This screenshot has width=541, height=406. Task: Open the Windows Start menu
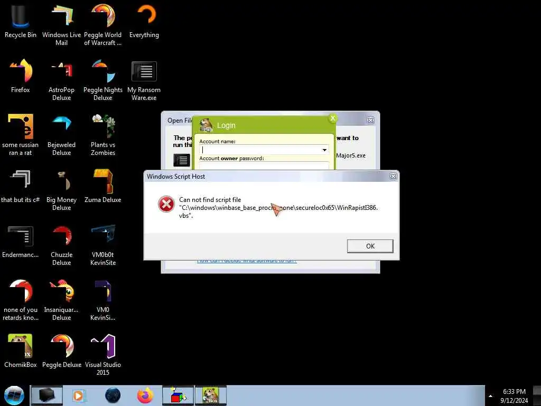click(x=14, y=395)
